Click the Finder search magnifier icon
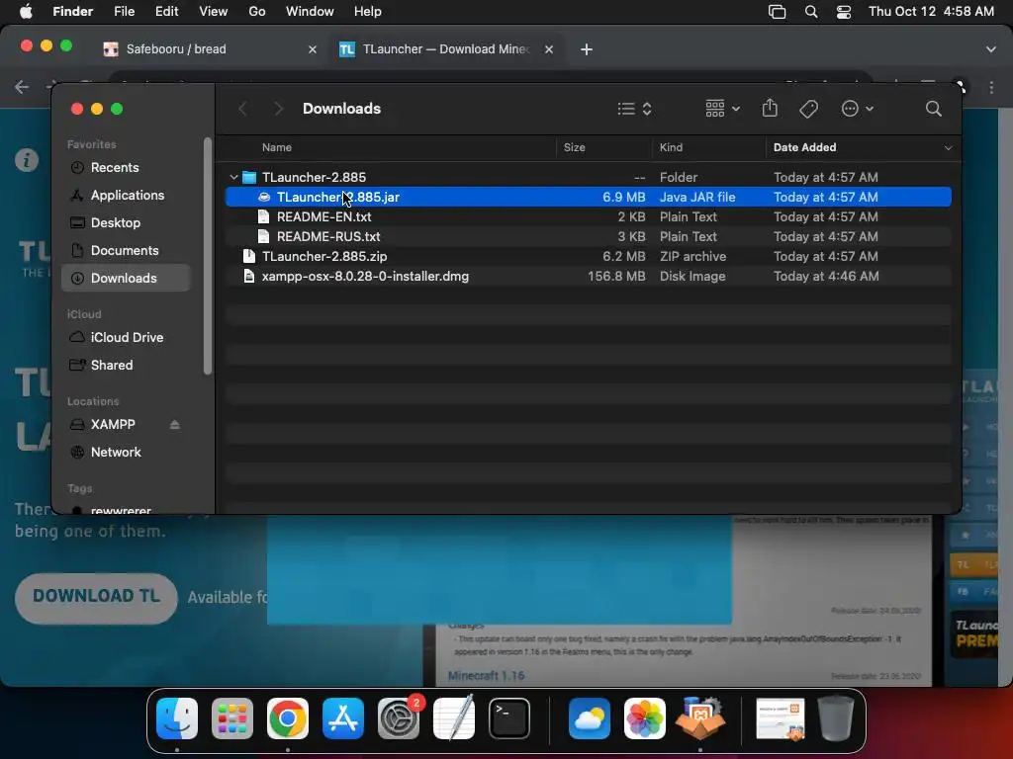The height and width of the screenshot is (759, 1013). tap(934, 109)
